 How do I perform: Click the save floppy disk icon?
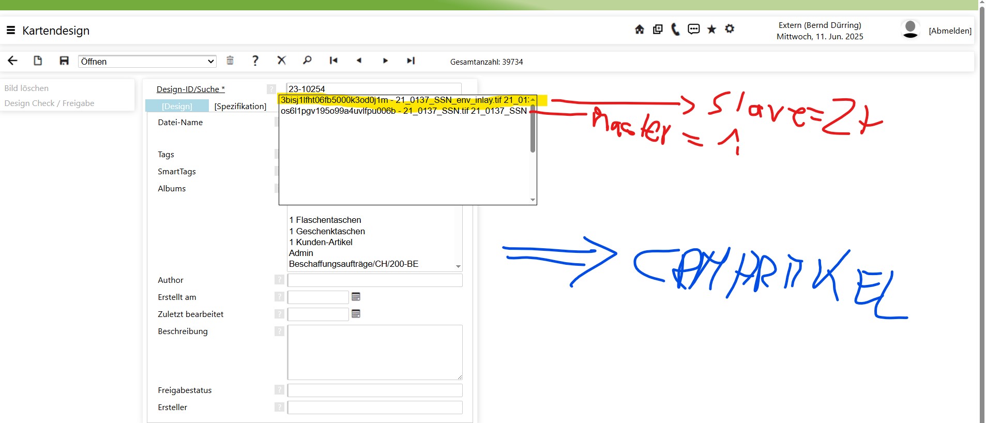point(64,61)
